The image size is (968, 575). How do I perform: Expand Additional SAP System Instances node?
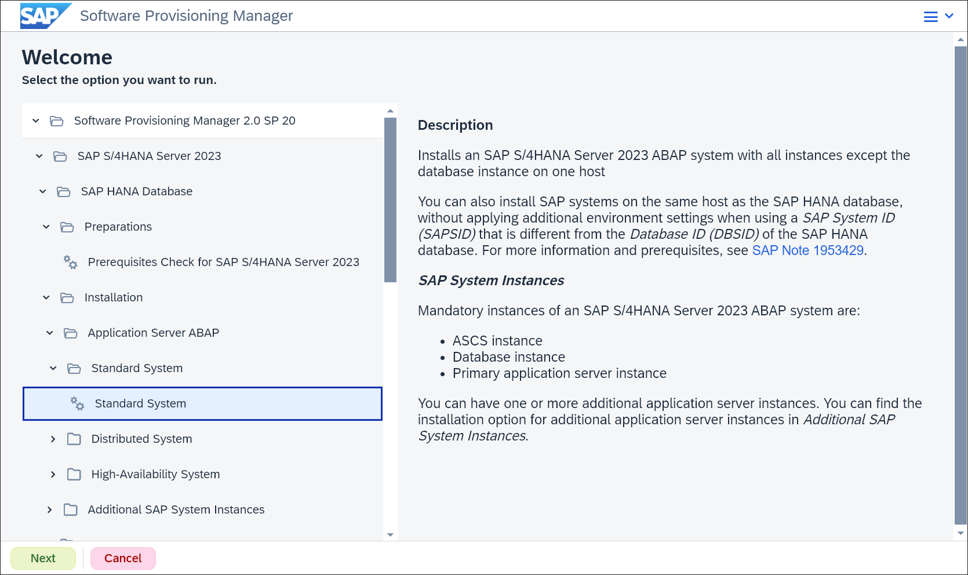pyautogui.click(x=50, y=510)
